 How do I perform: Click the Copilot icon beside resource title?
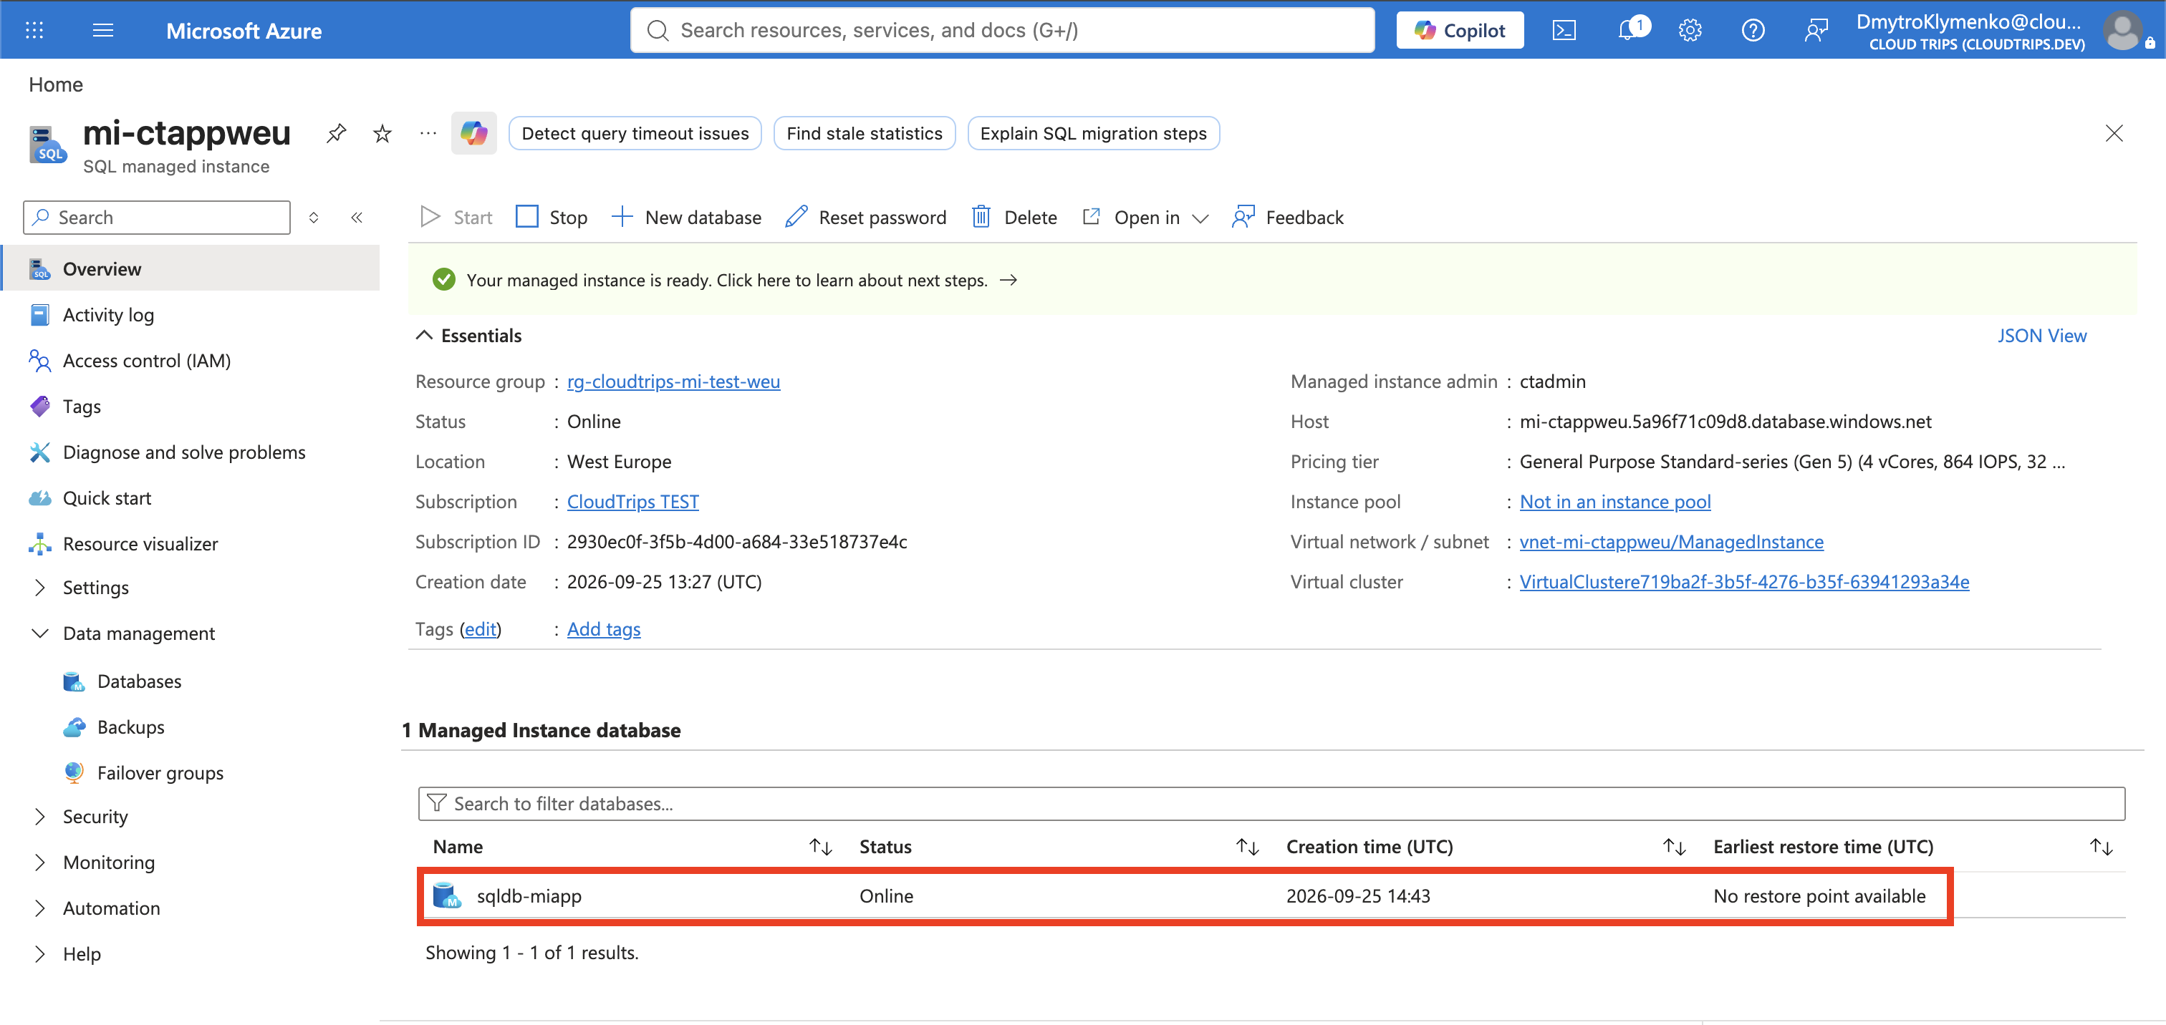point(473,132)
